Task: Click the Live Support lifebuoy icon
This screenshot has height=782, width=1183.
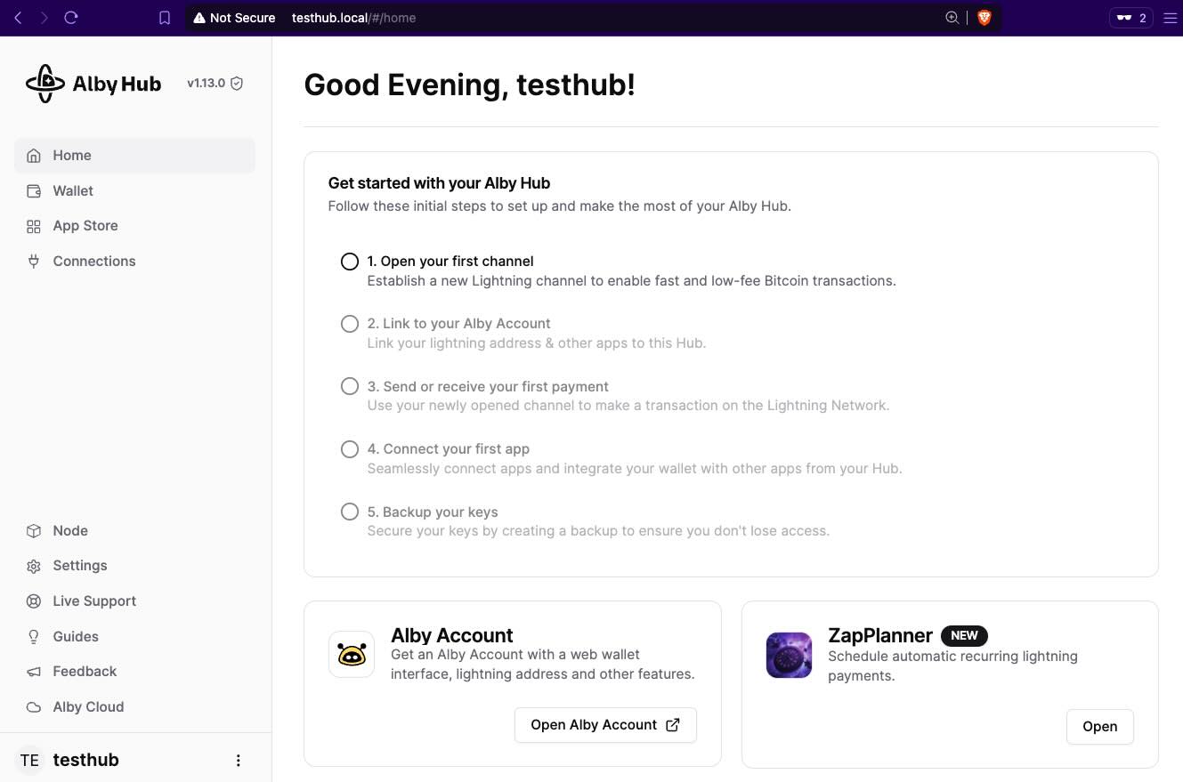Action: coord(34,601)
